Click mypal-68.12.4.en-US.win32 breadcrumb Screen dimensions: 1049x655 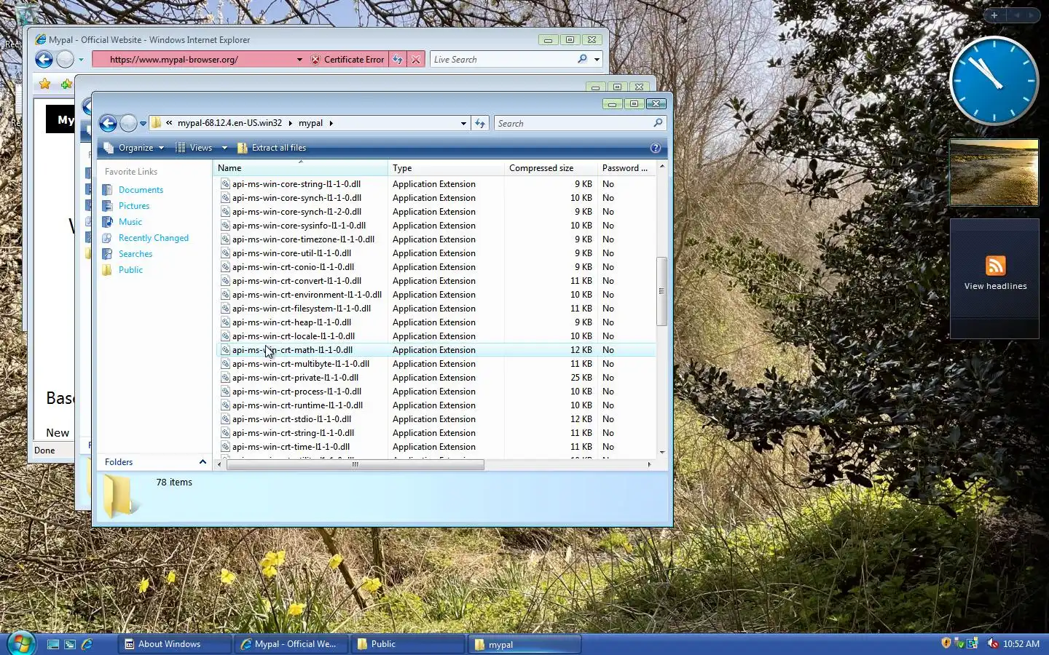(229, 123)
